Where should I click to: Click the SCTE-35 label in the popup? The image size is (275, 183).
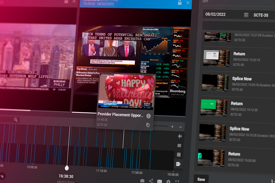[102, 125]
